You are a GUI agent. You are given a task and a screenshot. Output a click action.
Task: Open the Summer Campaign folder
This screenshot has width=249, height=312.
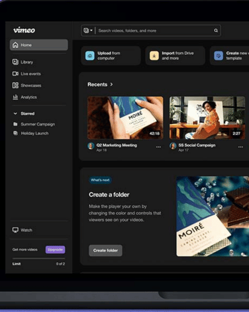[38, 124]
